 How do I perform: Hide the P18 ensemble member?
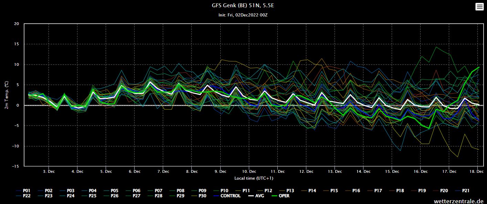click(x=397, y=191)
